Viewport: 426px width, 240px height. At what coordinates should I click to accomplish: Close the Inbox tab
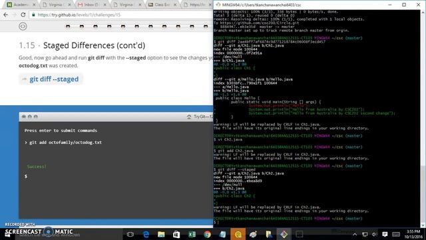[105, 5]
